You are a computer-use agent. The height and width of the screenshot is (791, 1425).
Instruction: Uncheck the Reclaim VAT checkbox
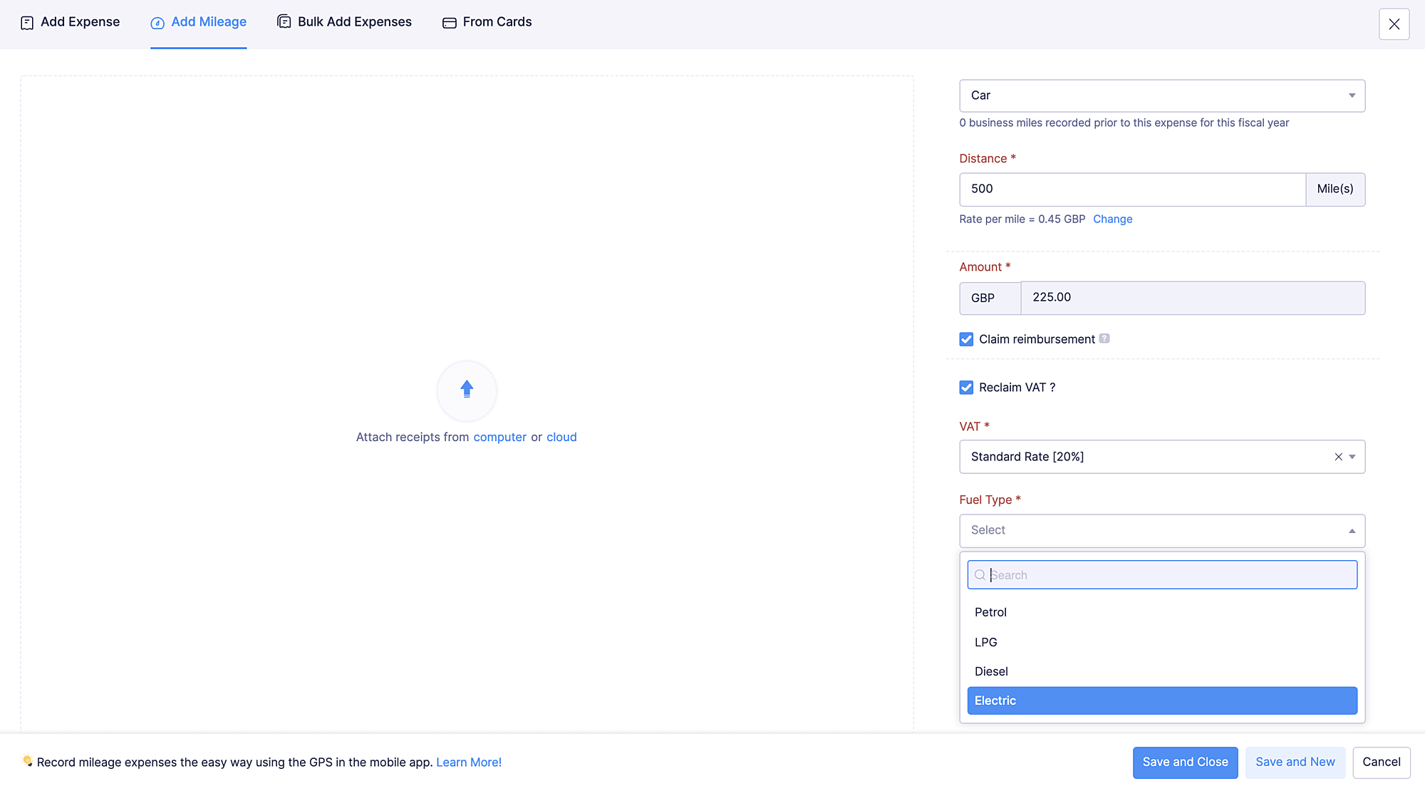click(x=966, y=388)
